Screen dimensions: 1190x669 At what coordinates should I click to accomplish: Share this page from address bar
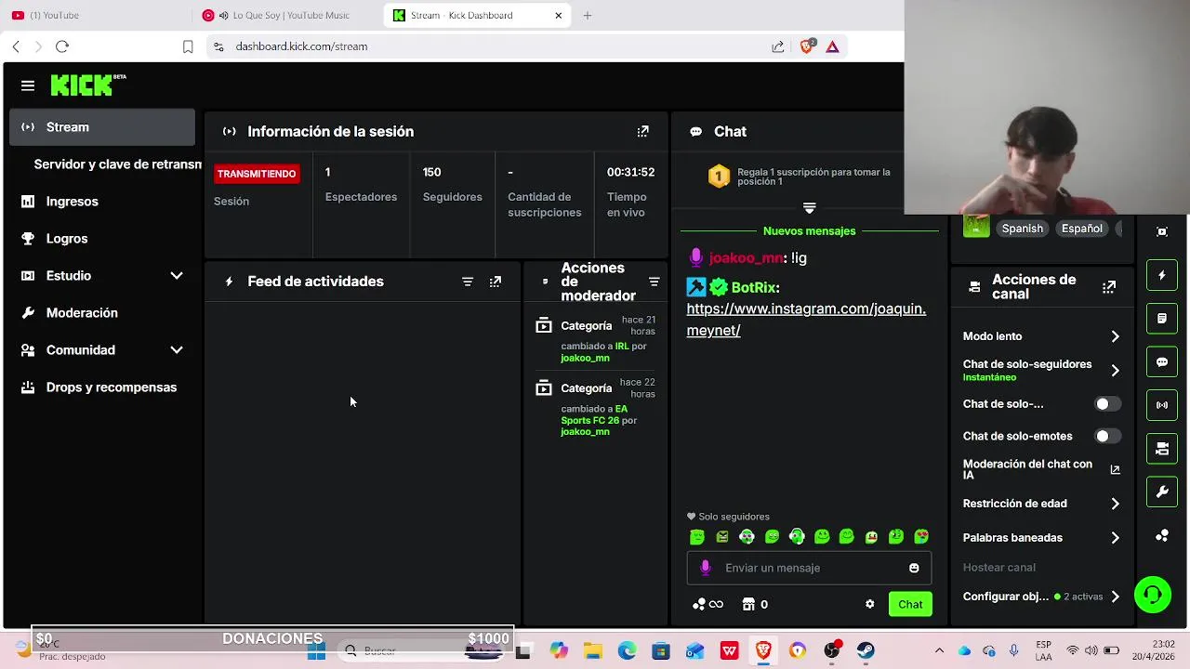(x=778, y=46)
